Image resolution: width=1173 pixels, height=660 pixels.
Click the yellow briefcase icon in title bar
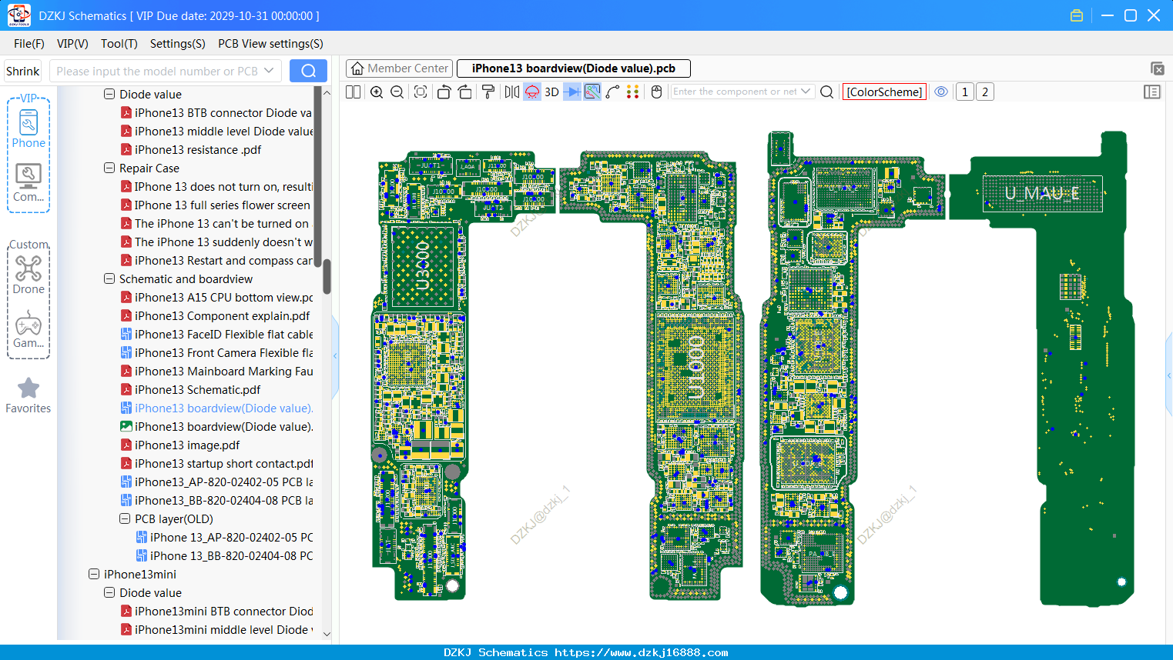[1077, 15]
